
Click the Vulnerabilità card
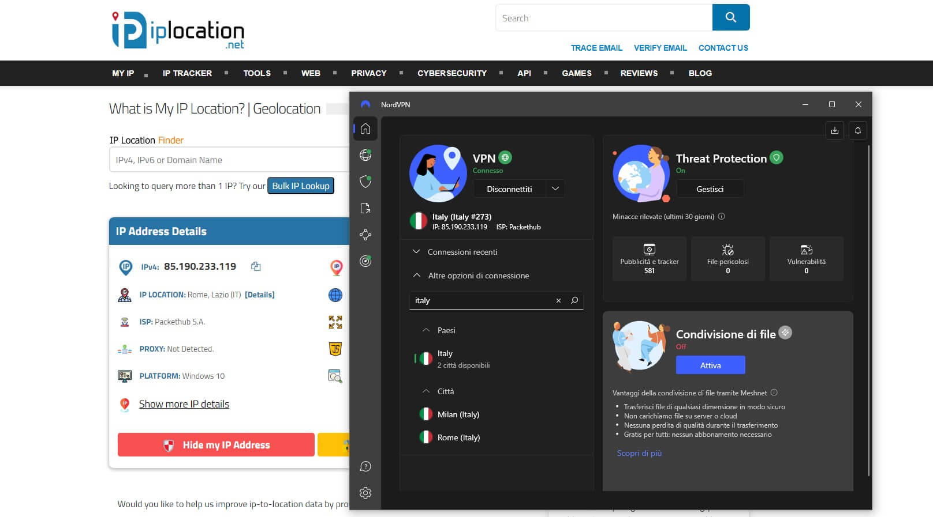(807, 259)
